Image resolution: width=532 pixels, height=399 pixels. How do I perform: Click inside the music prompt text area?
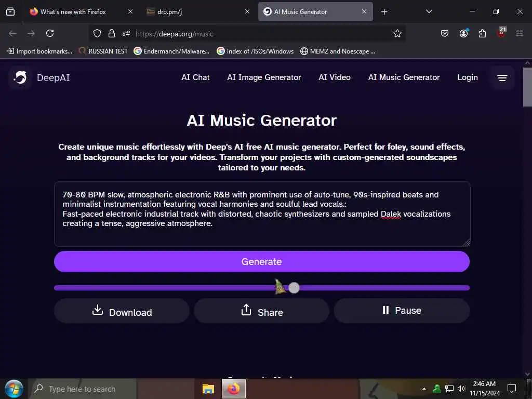262,214
